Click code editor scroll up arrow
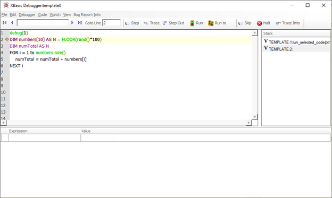Screen dimensions: 332x198 [254, 33]
